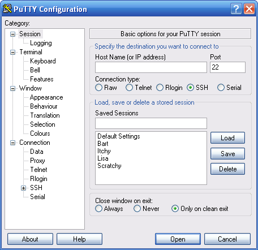
Task: Focus the Host Name input field
Action: (151, 67)
